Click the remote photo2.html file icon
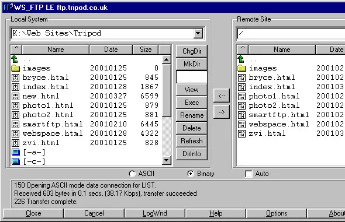This screenshot has width=345, height=222. point(241,105)
